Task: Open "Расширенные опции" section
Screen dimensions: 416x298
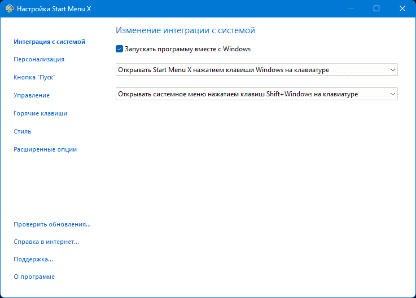Action: 45,149
